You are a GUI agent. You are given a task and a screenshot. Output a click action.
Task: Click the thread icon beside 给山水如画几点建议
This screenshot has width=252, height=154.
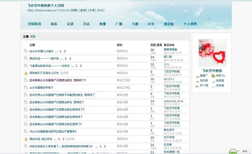[x=26, y=51]
